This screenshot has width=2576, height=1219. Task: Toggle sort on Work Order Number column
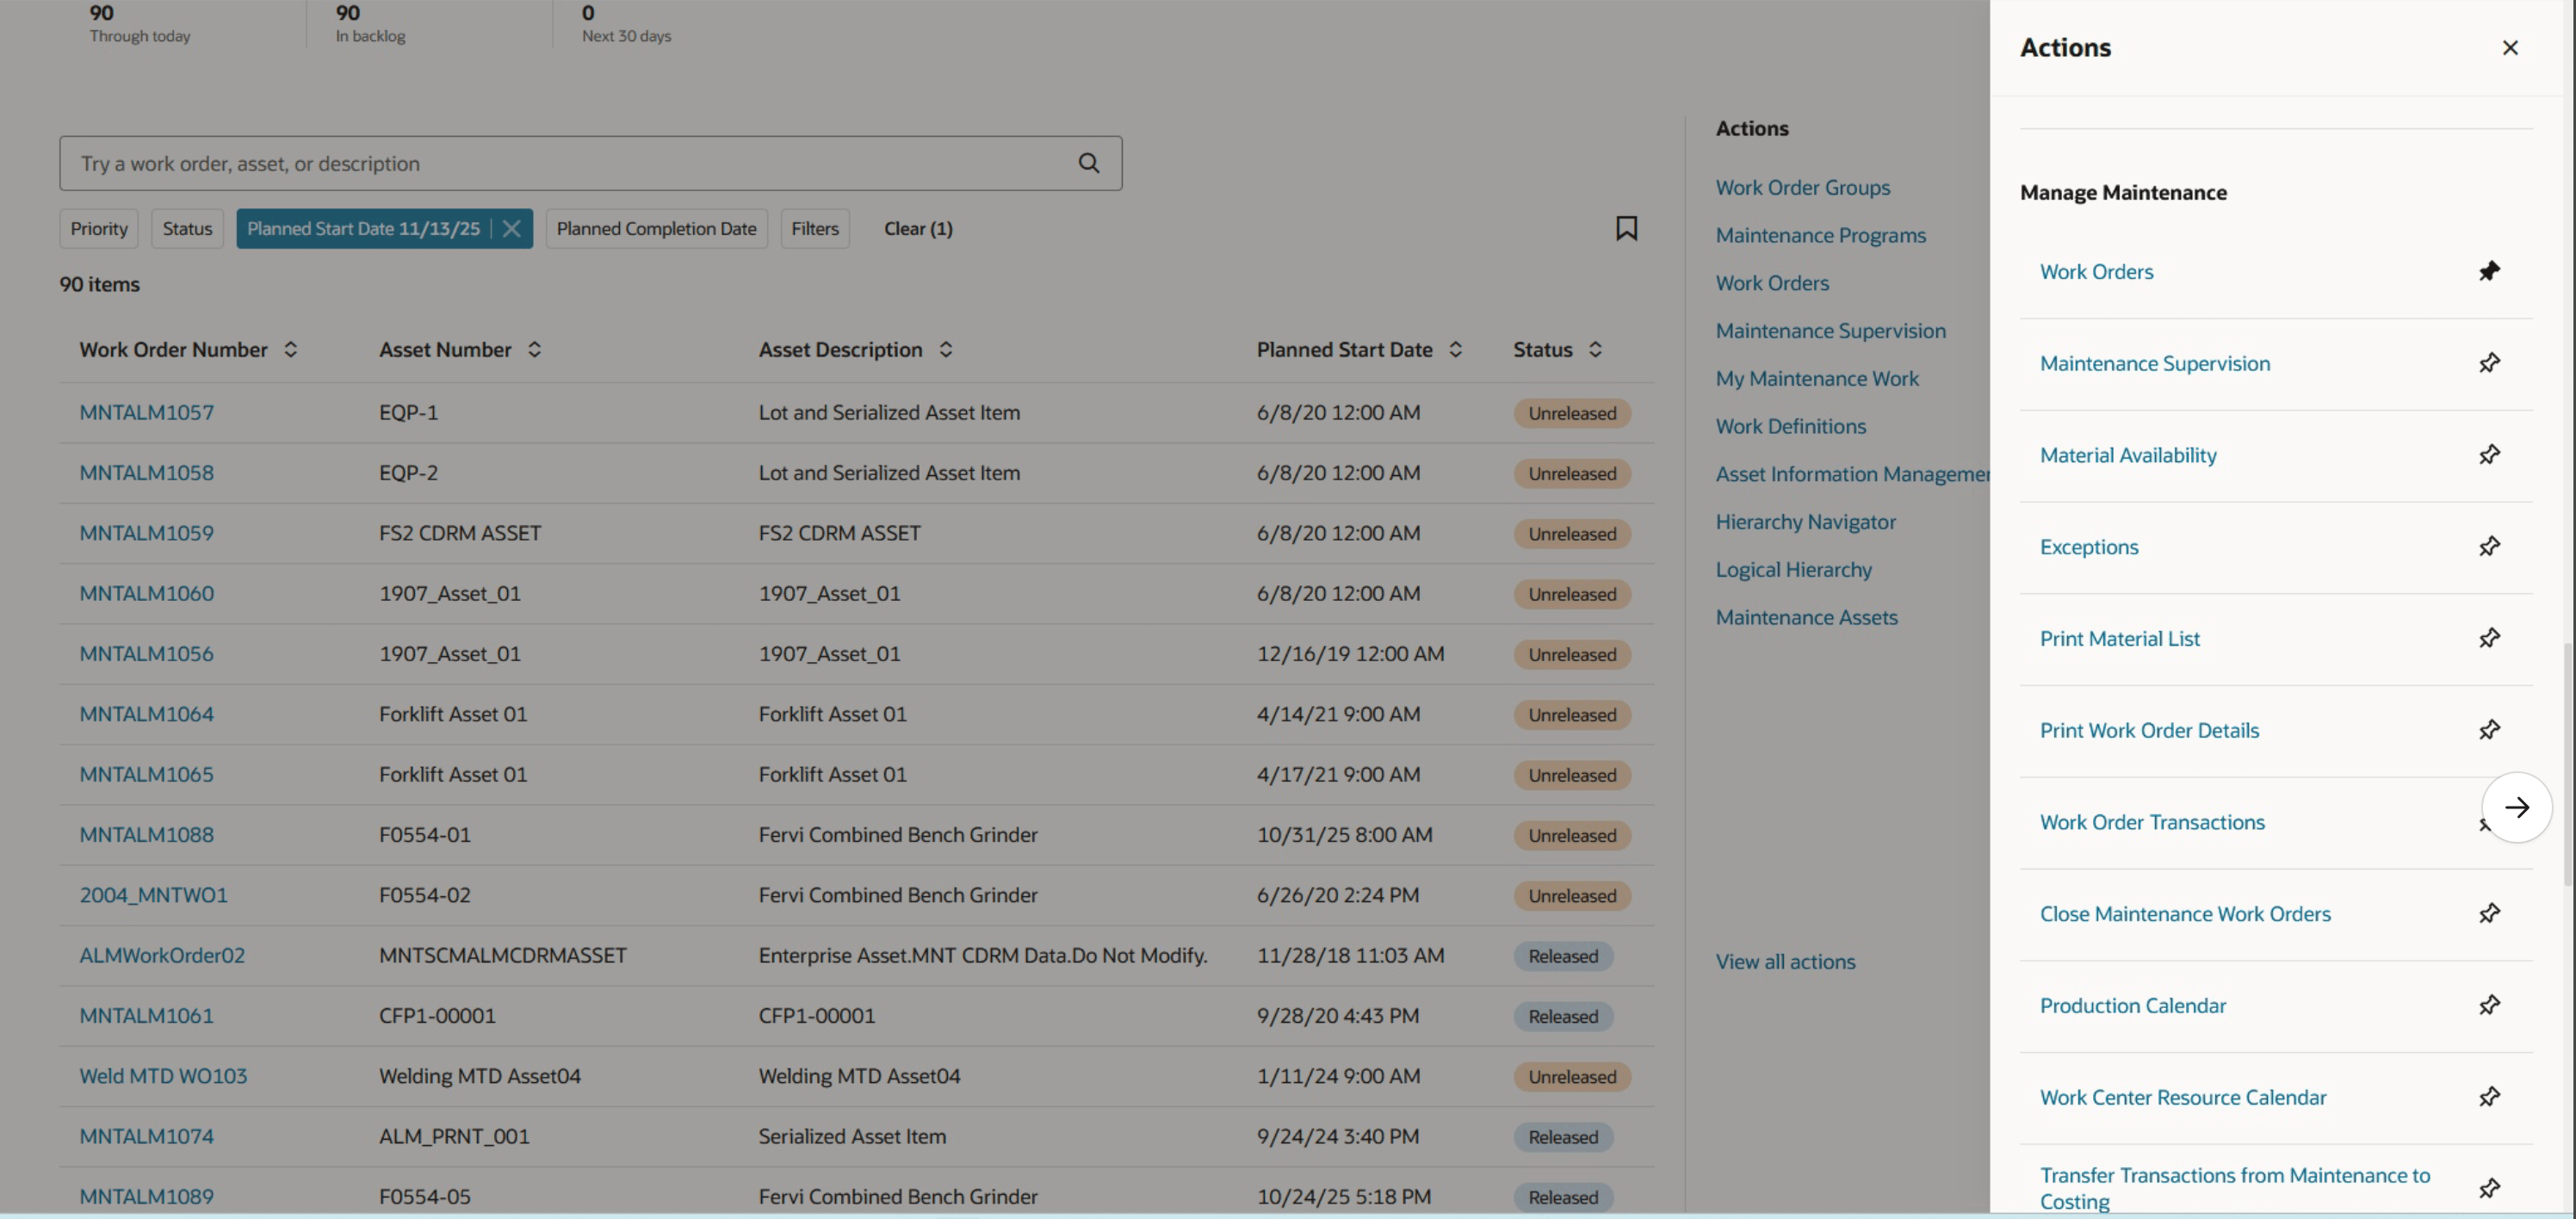[291, 349]
